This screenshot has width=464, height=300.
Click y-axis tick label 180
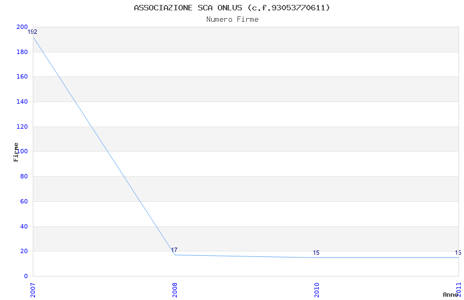[x=22, y=52]
